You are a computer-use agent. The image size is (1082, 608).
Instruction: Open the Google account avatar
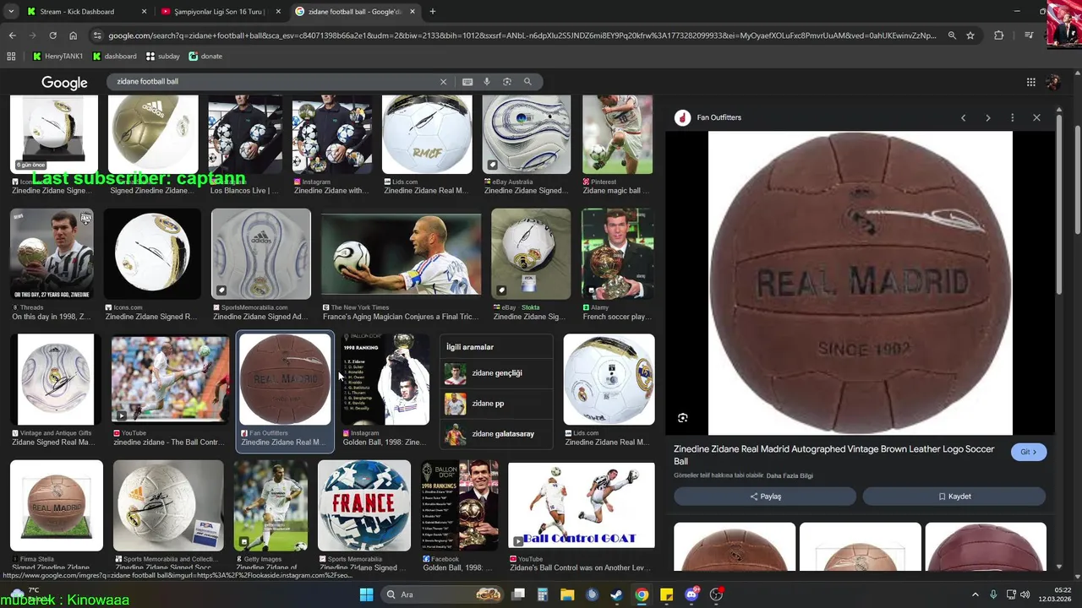click(x=1053, y=82)
